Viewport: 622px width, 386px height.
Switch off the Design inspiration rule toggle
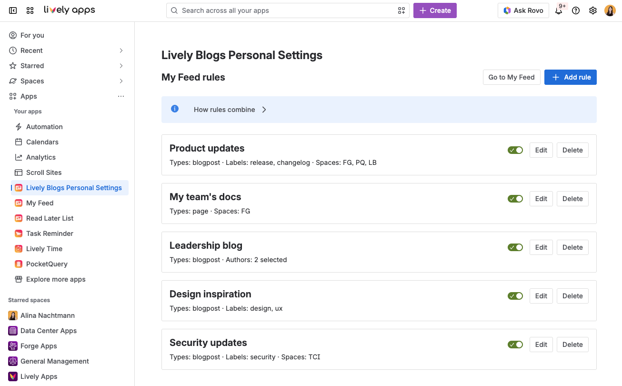coord(515,296)
